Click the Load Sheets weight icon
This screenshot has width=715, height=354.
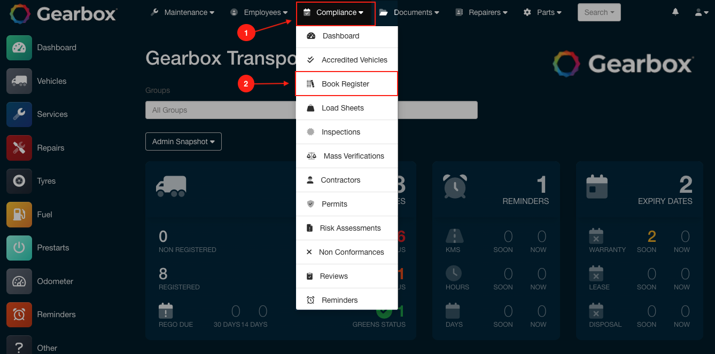310,108
